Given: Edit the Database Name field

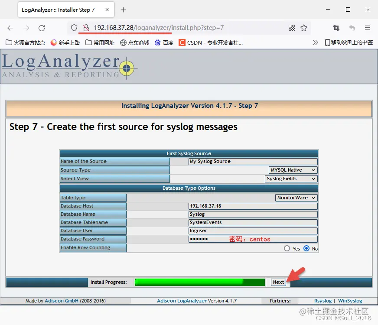Looking at the screenshot, I should click(x=253, y=214).
